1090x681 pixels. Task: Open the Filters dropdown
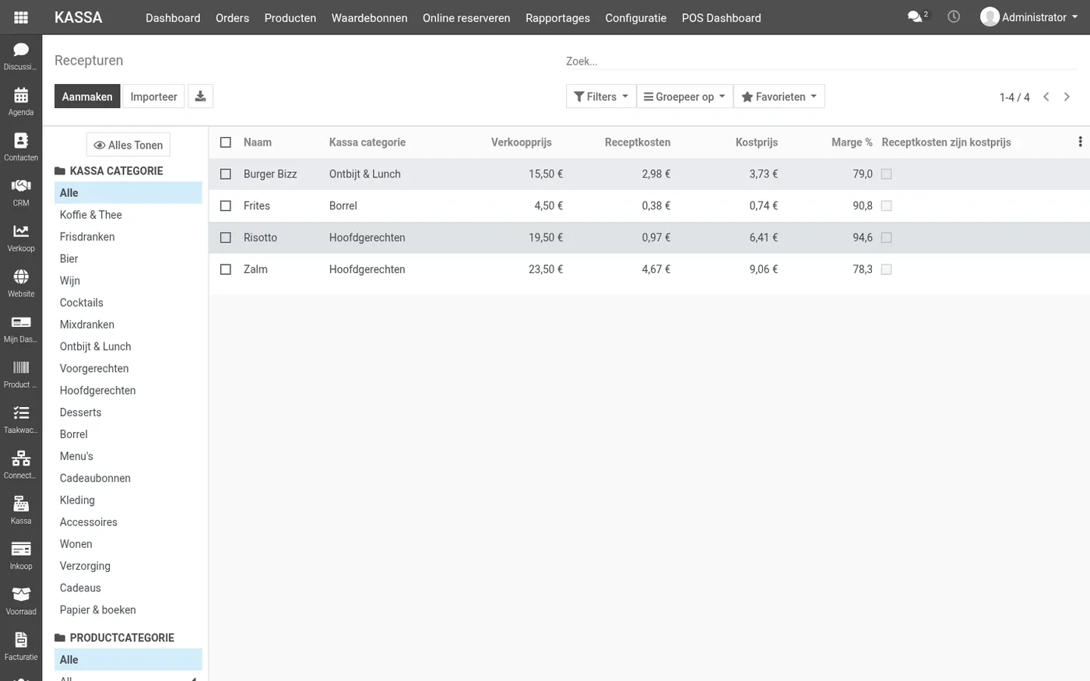[x=601, y=97]
